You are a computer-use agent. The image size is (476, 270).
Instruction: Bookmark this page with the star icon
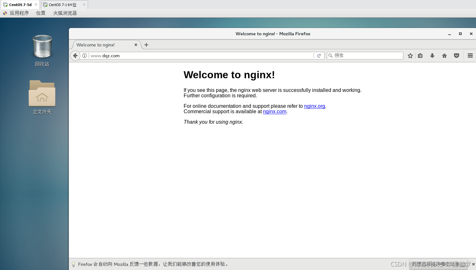(x=410, y=56)
